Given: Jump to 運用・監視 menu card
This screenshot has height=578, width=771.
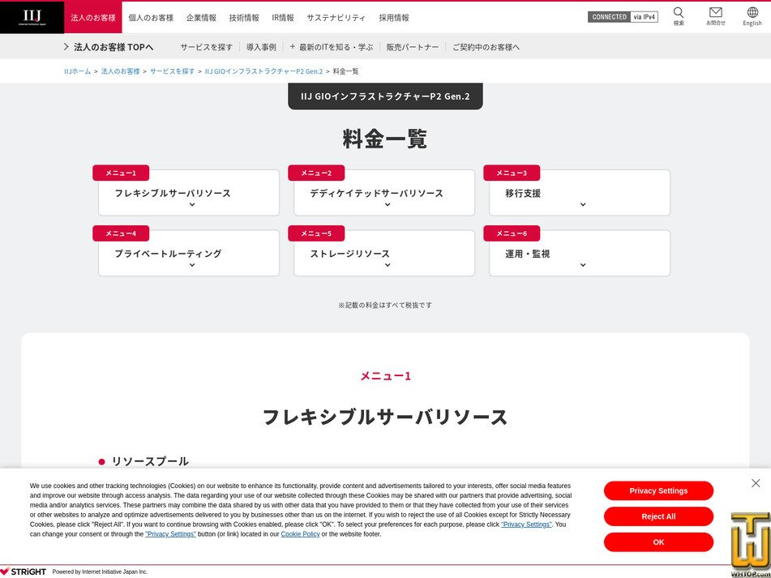Looking at the screenshot, I should 579,253.
